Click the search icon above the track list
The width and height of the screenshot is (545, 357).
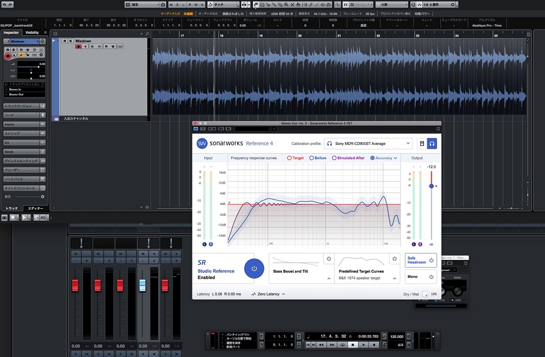(x=147, y=34)
